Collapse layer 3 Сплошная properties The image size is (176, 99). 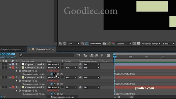(10, 78)
